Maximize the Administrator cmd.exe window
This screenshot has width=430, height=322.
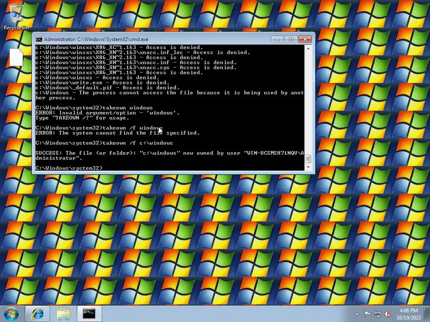(x=291, y=39)
